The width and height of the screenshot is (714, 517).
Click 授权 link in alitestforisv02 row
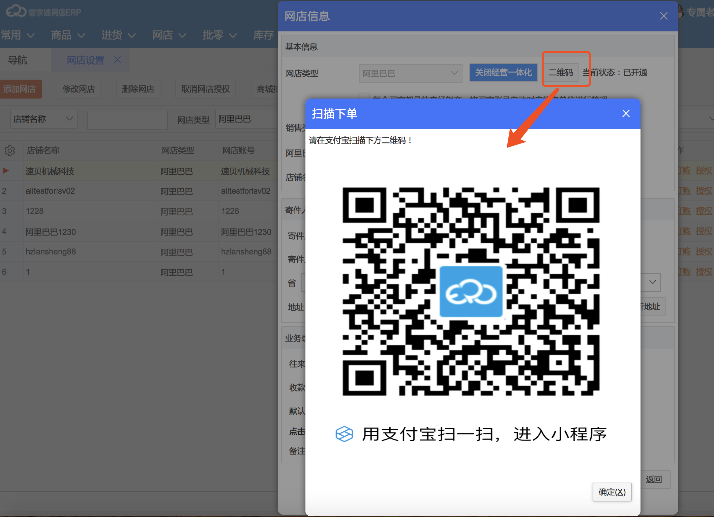click(704, 191)
